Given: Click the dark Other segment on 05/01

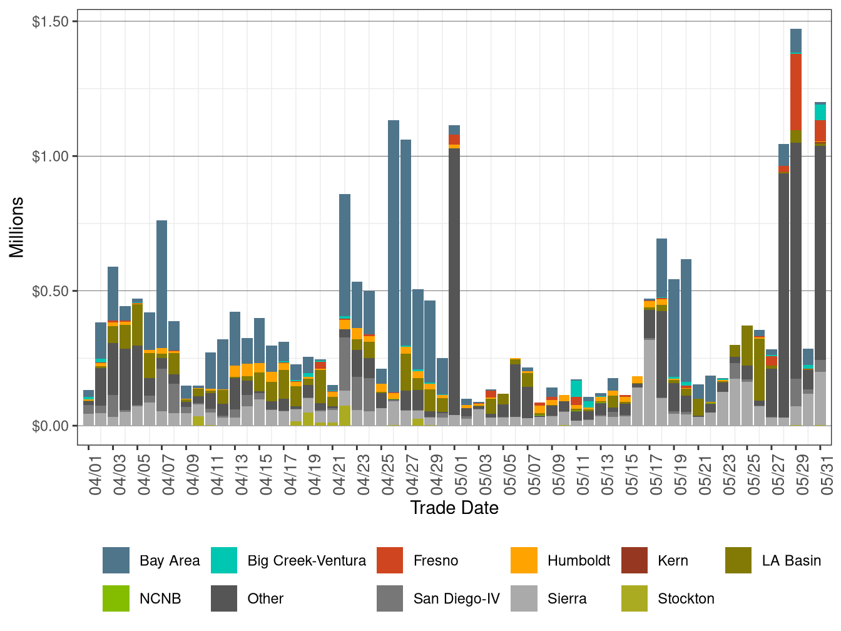Looking at the screenshot, I should click(x=454, y=282).
